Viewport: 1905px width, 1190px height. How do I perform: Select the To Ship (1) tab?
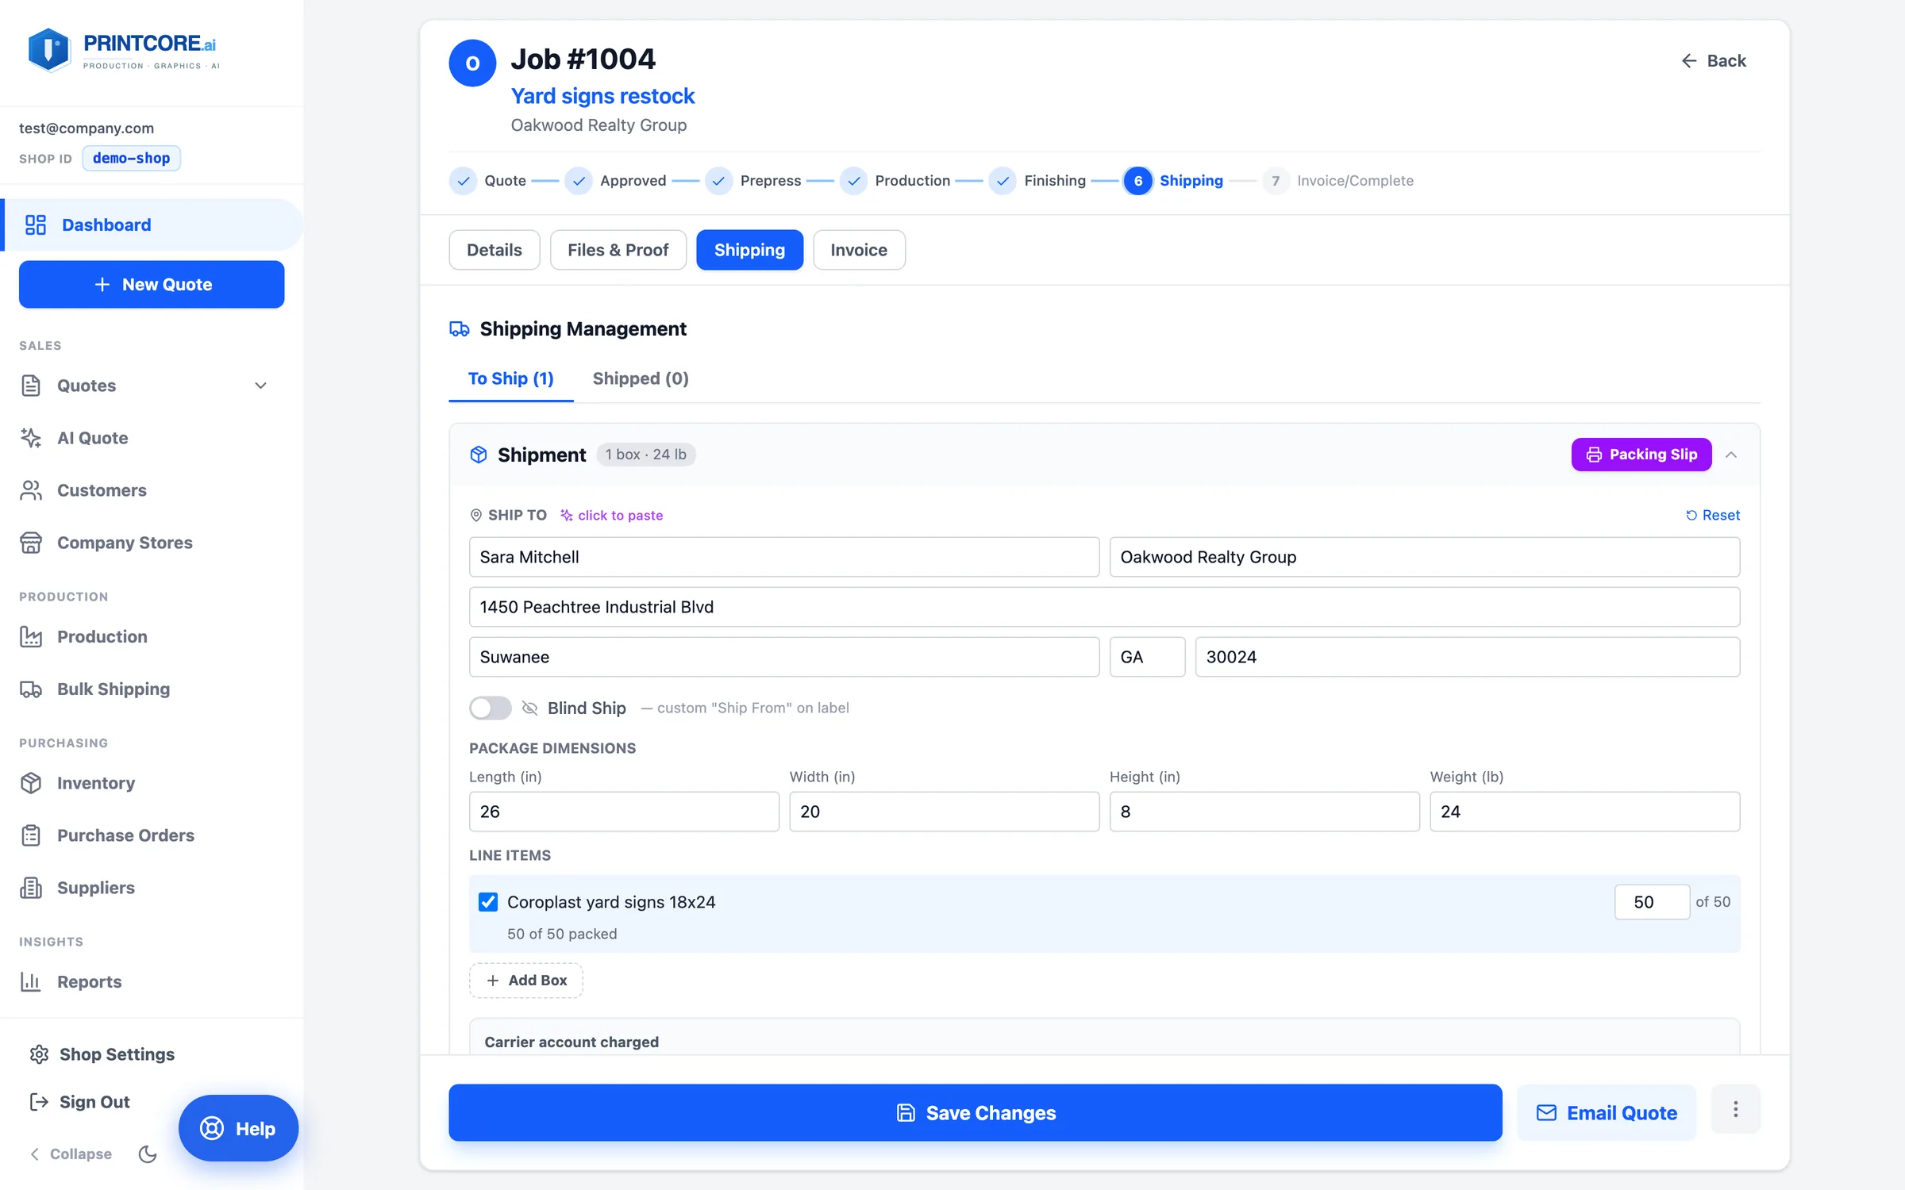tap(511, 378)
